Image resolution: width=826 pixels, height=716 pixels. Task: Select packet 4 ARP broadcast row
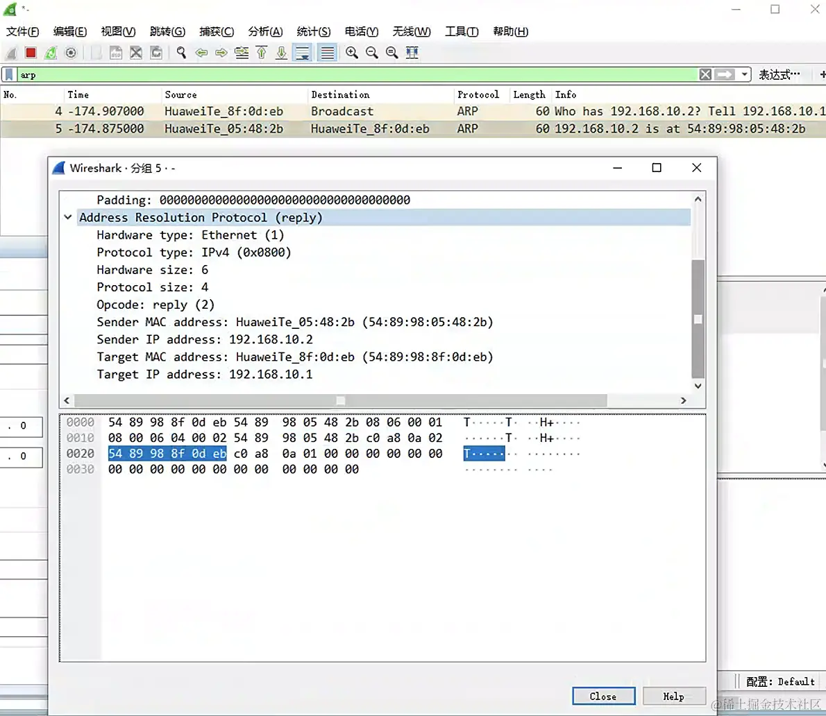pyautogui.click(x=413, y=112)
